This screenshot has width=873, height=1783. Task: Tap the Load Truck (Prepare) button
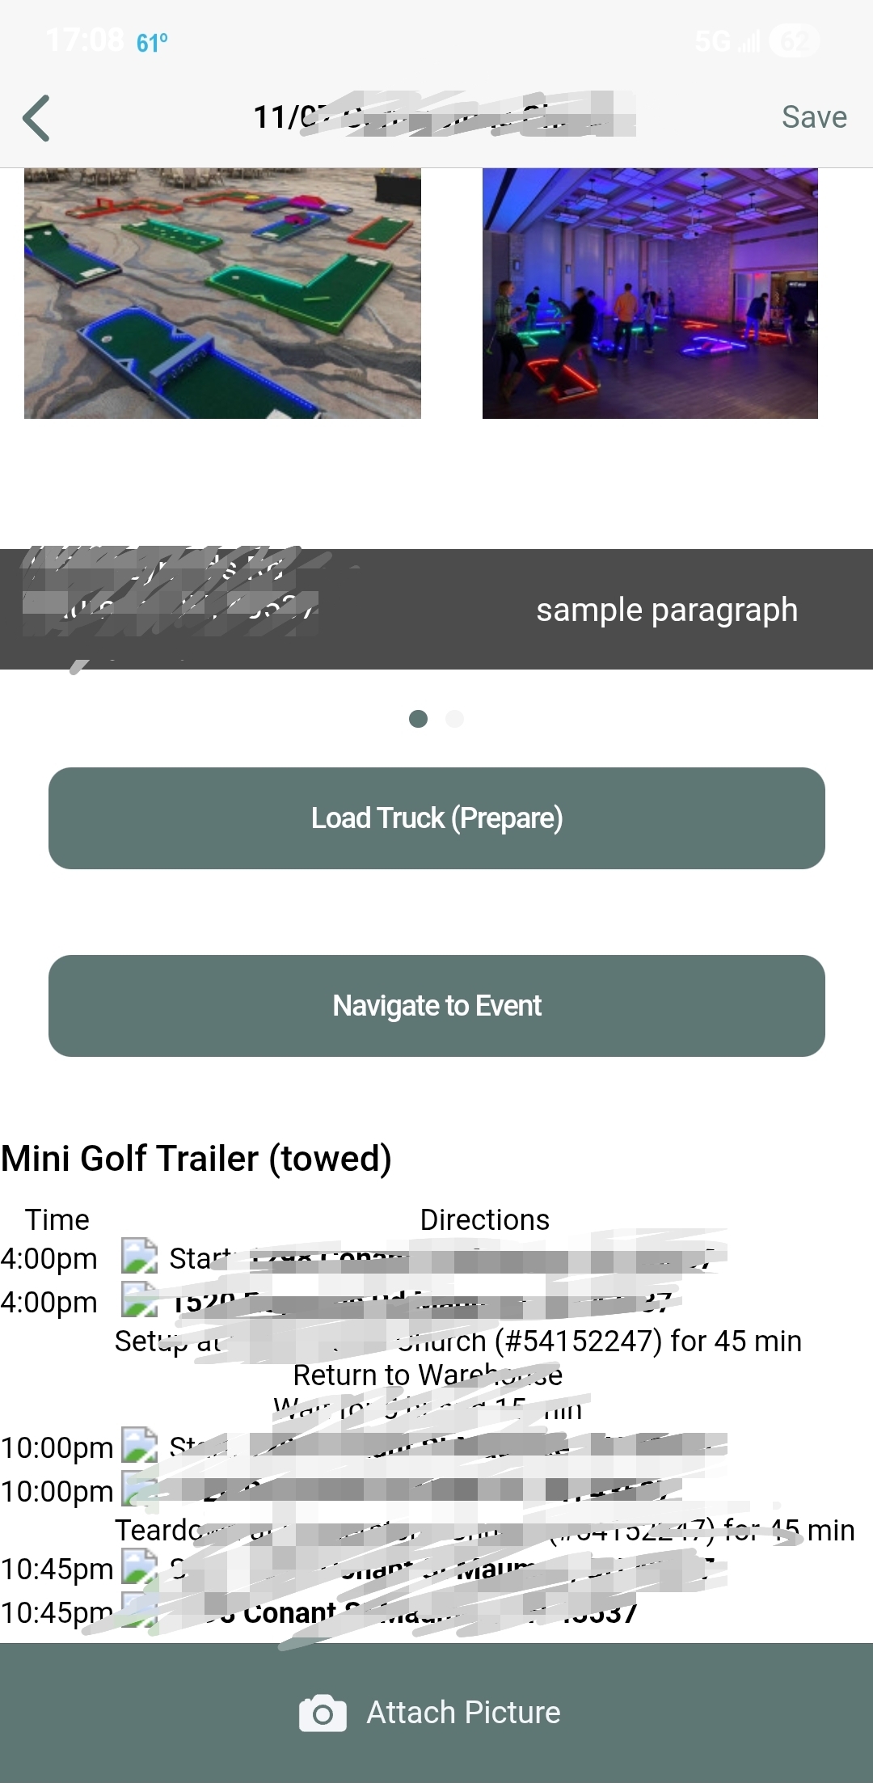click(436, 818)
